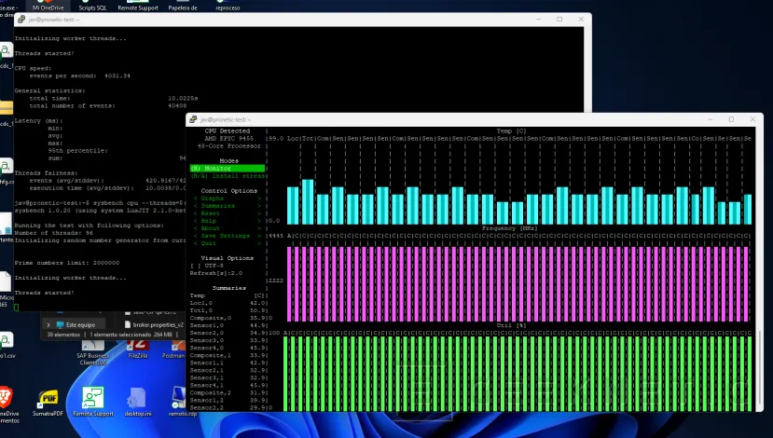Open the green Remote Support icon near SumatraPDF
Screen dimensions: 773x438
[x=93, y=398]
